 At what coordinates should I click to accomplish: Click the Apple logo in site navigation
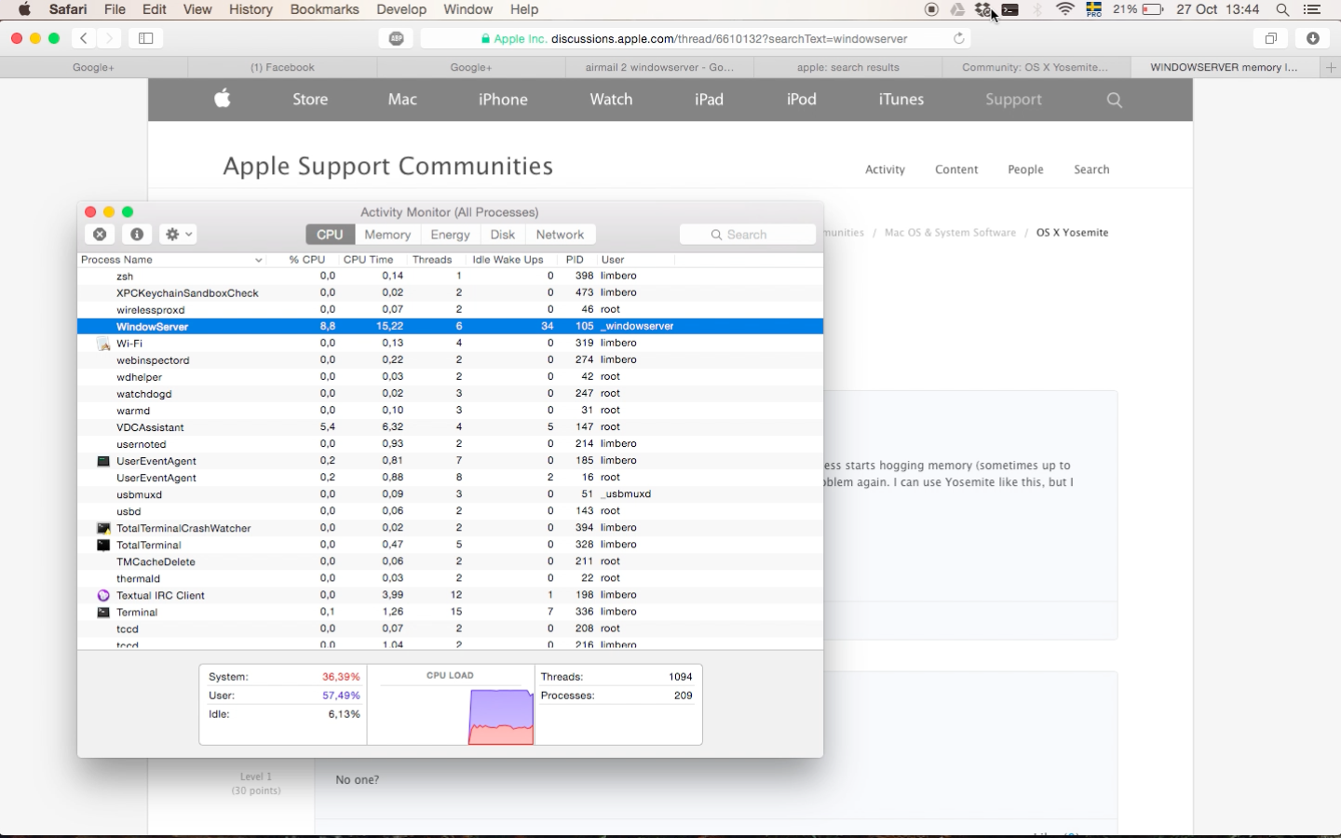223,99
